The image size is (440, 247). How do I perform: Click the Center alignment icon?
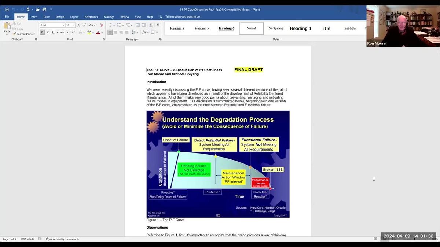pyautogui.click(x=115, y=32)
